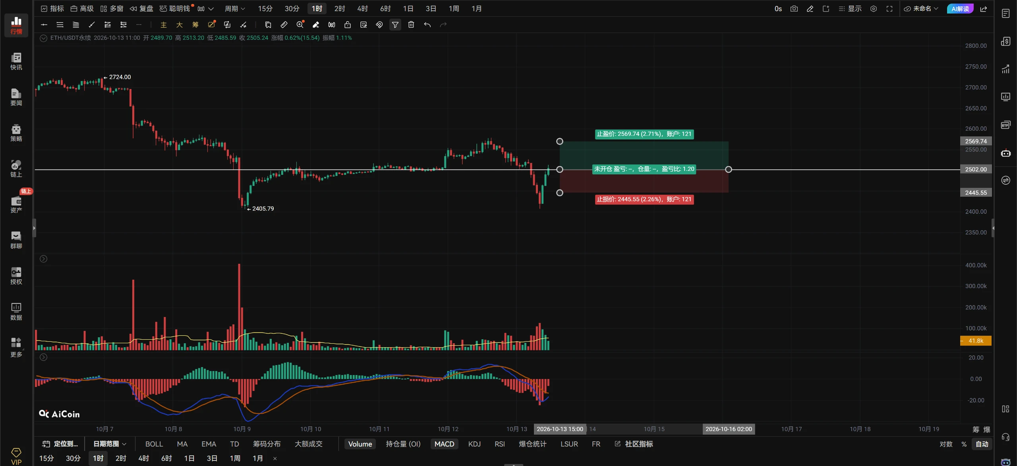The width and height of the screenshot is (1017, 466).
Task: Click the magnifier zoom-in tool
Action: coord(300,25)
